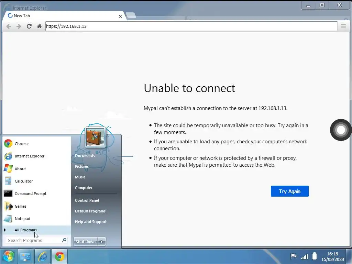Viewport: 352px width, 264px height.
Task: Tap the floating circular assistive button
Action: (341, 130)
